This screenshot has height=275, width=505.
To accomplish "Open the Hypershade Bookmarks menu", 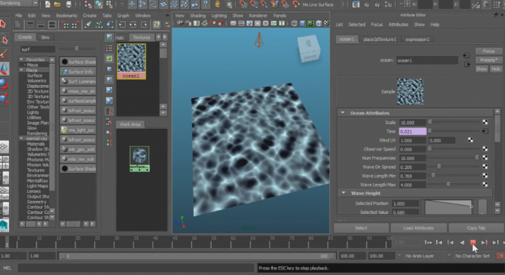I will click(66, 16).
